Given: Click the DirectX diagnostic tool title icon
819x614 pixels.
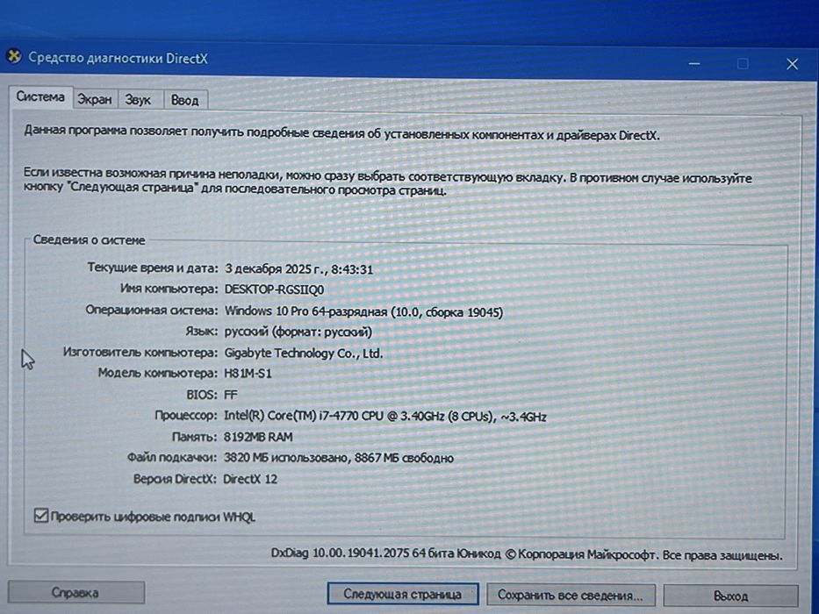Looking at the screenshot, I should (13, 56).
